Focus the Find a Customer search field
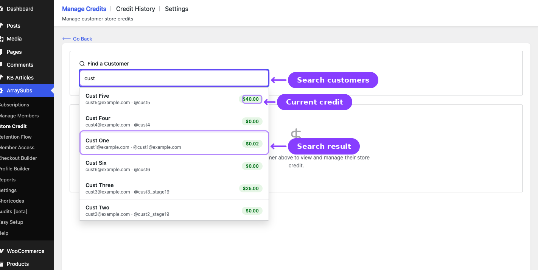This screenshot has width=538, height=270. (174, 78)
